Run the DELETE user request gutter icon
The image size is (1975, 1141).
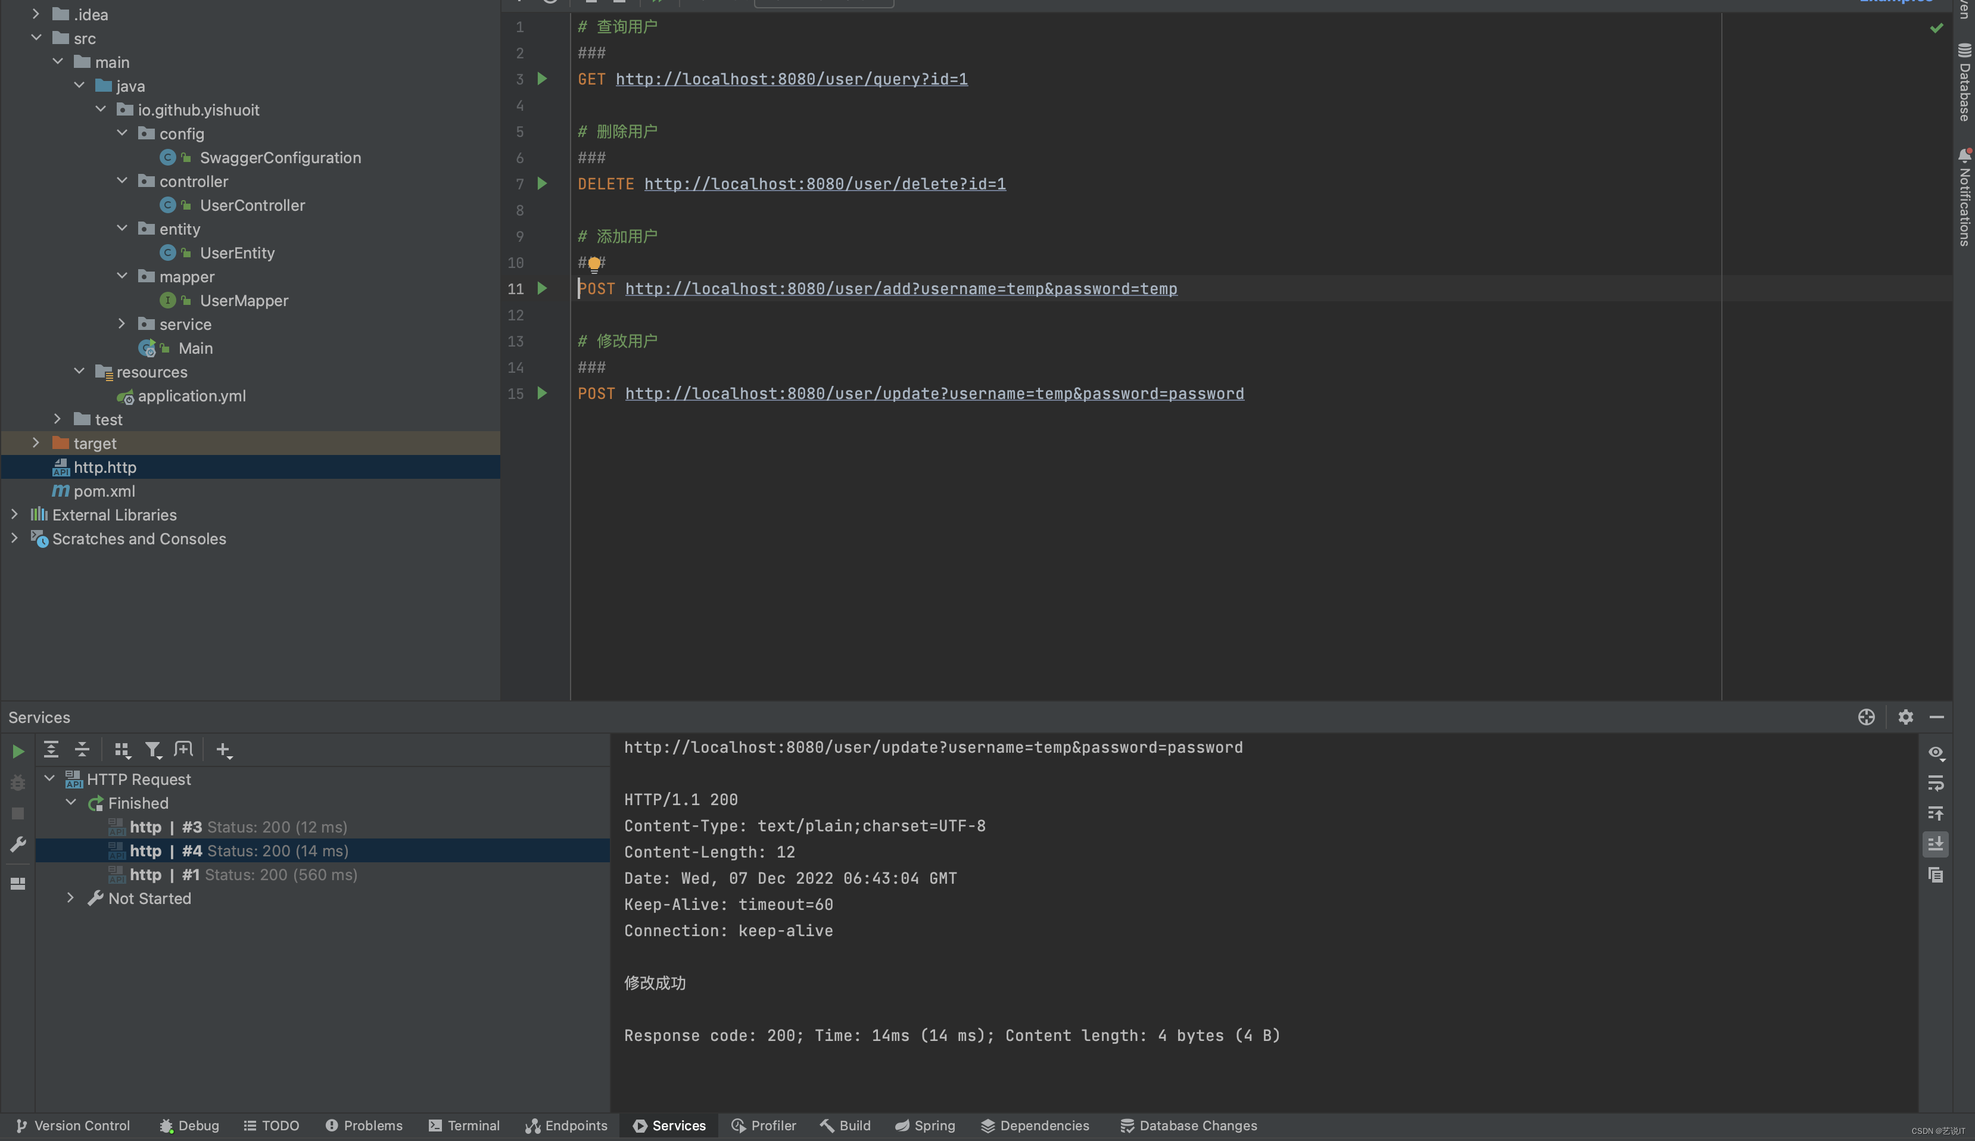click(541, 183)
